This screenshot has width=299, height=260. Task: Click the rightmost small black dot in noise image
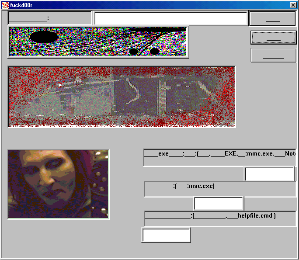click(x=154, y=51)
